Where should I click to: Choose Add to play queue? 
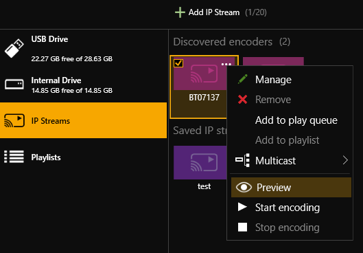pyautogui.click(x=296, y=120)
